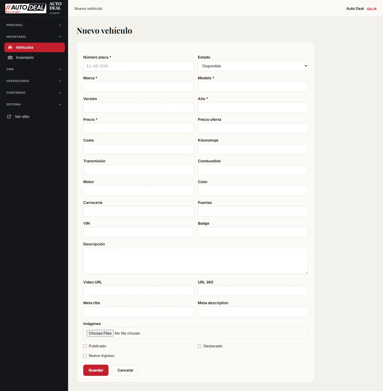Focus the VIN input field
The width and height of the screenshot is (383, 391).
(138, 232)
